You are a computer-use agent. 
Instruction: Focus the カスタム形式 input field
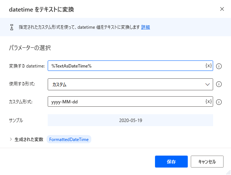127,102
